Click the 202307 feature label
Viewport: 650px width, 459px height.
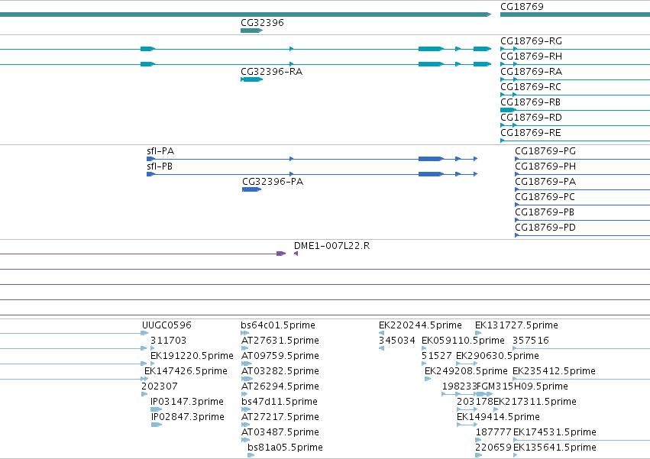(x=160, y=386)
